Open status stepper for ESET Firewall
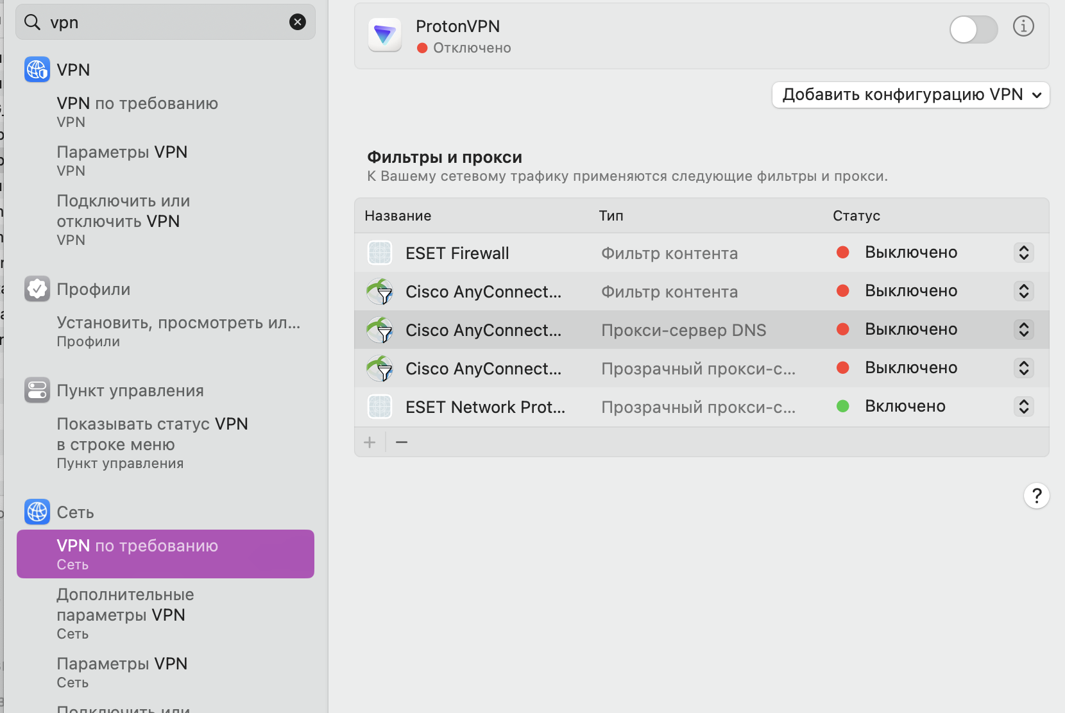Screen dimensions: 1065x713 point(1024,253)
